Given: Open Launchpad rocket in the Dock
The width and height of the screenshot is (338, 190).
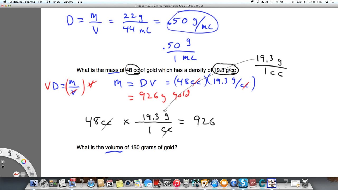Looking at the screenshot, I should coord(44,183).
